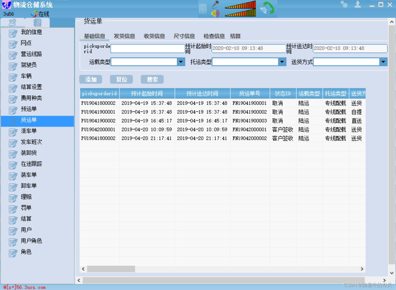Adjust the speaker volume level meter
Screen dimensions: 396x290
click(240, 13)
